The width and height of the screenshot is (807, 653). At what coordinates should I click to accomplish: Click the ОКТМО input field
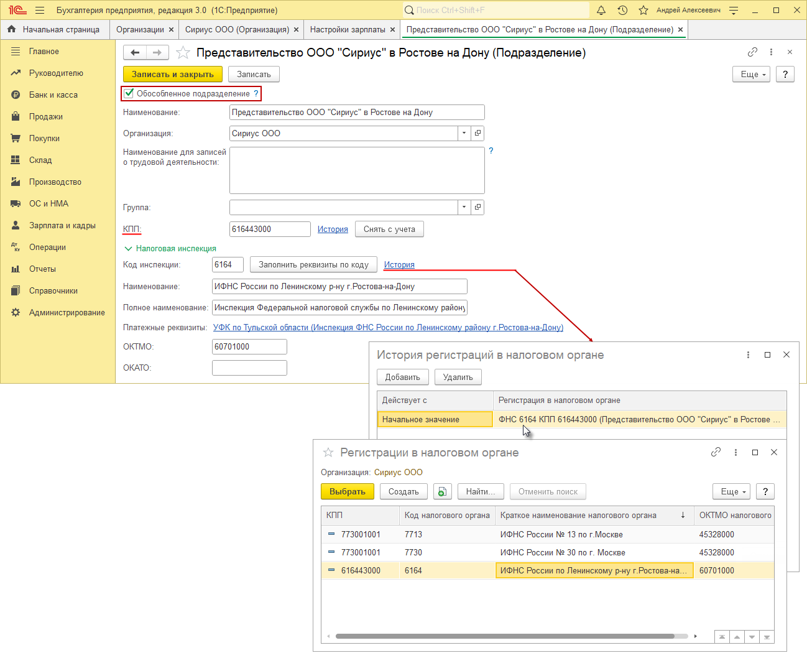(249, 346)
